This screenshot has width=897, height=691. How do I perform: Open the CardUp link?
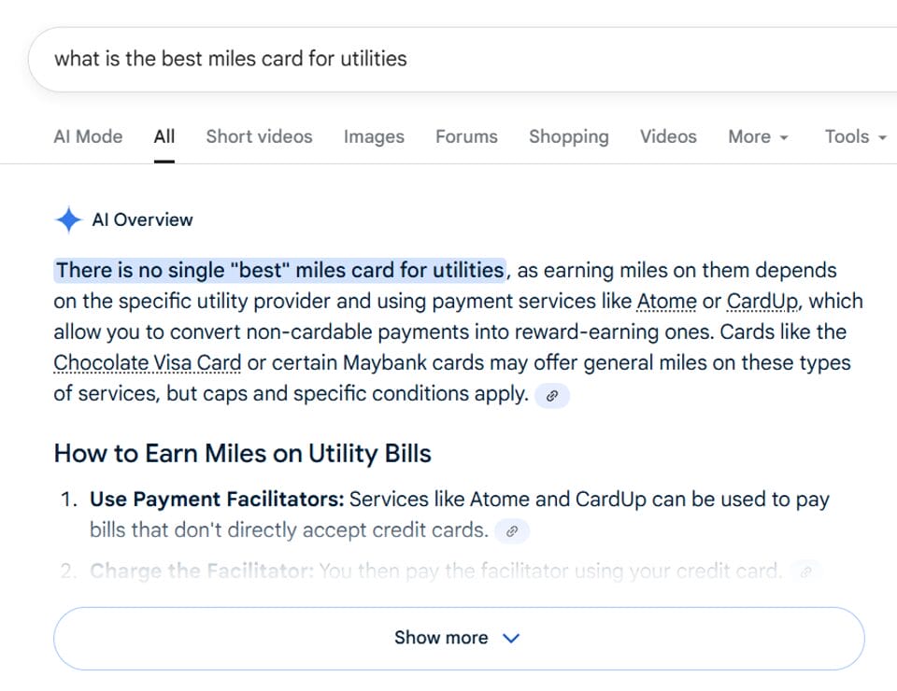[x=762, y=302]
